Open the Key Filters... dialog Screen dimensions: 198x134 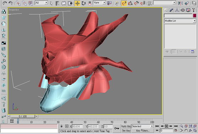(143, 130)
